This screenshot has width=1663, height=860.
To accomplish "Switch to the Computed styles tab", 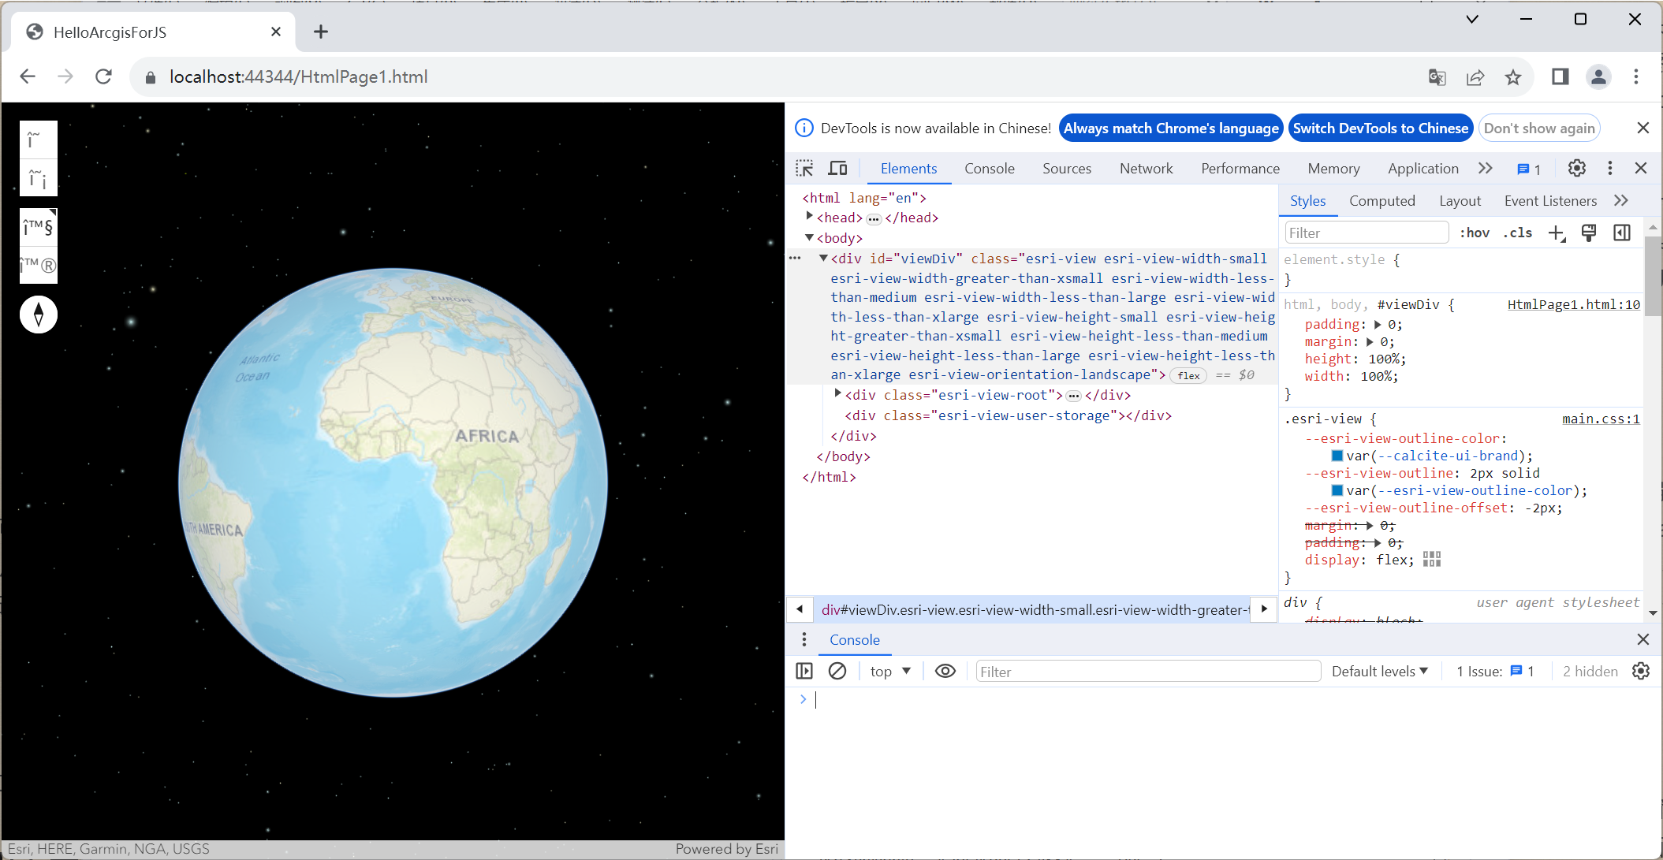I will (x=1381, y=201).
